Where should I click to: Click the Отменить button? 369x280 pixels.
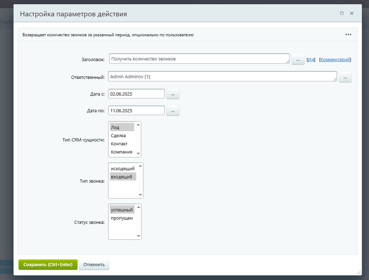coord(94,264)
